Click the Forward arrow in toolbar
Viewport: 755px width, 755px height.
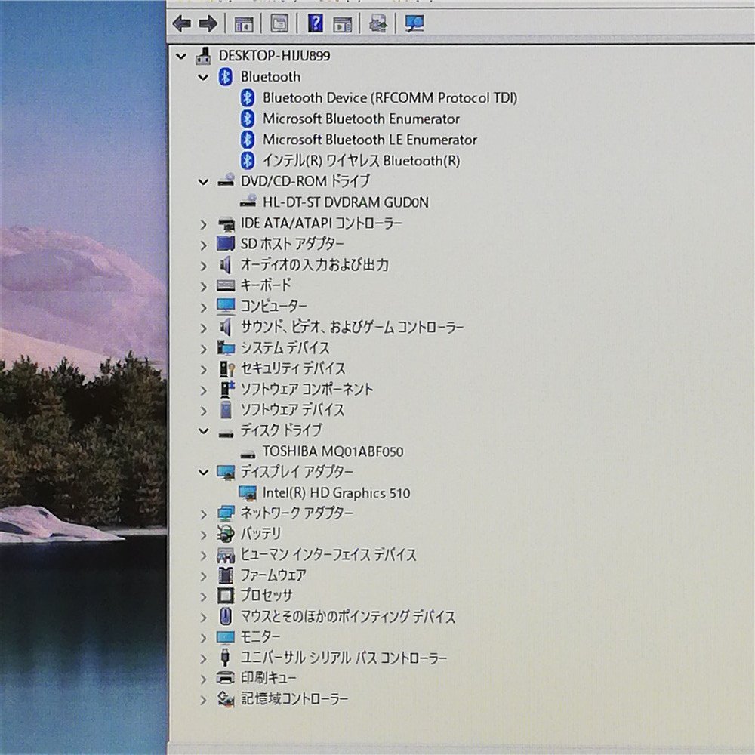(208, 24)
